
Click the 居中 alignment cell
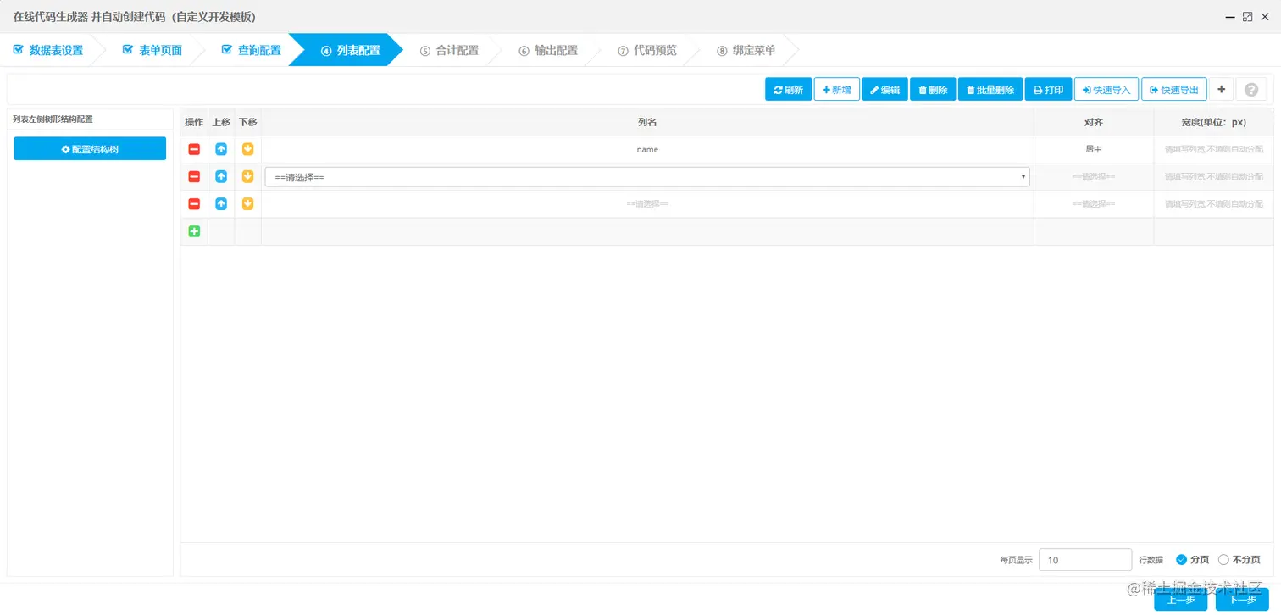coord(1093,149)
